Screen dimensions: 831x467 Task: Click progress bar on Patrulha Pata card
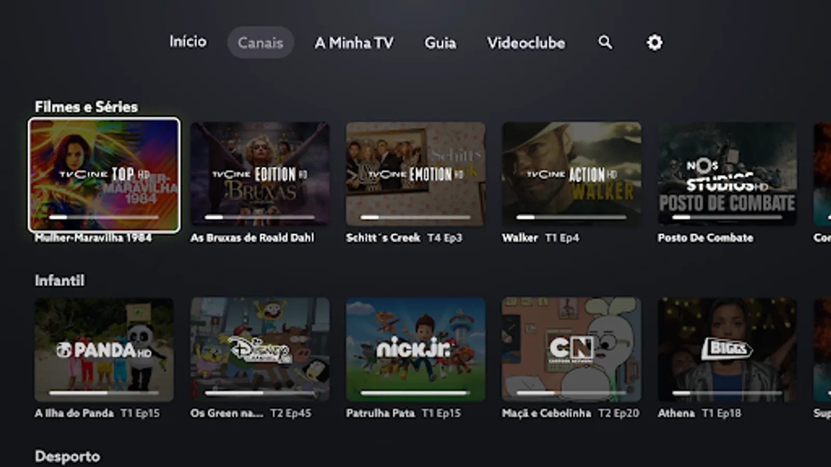415,393
